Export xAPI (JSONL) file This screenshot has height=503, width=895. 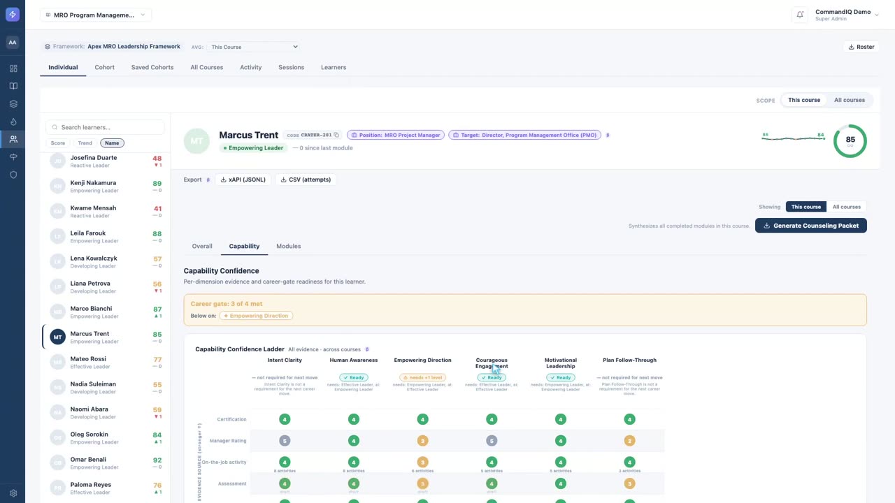[x=243, y=180]
